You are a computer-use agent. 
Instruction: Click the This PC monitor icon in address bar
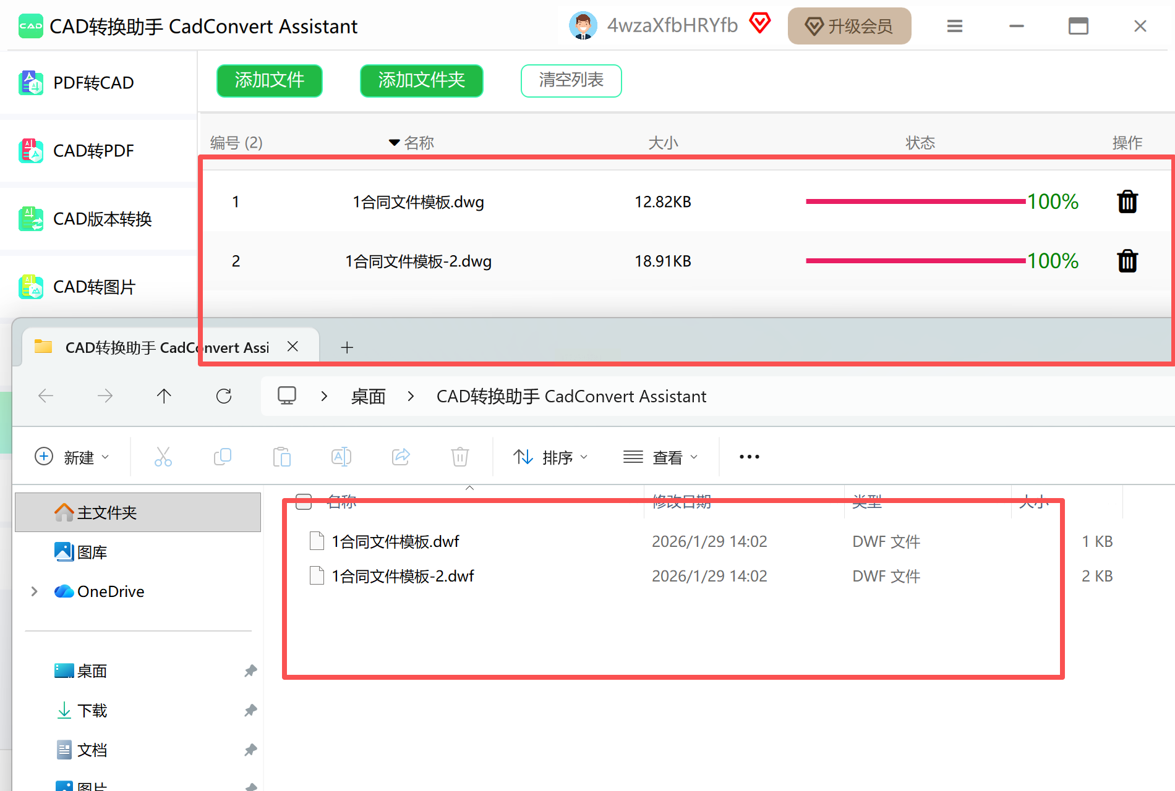tap(287, 395)
